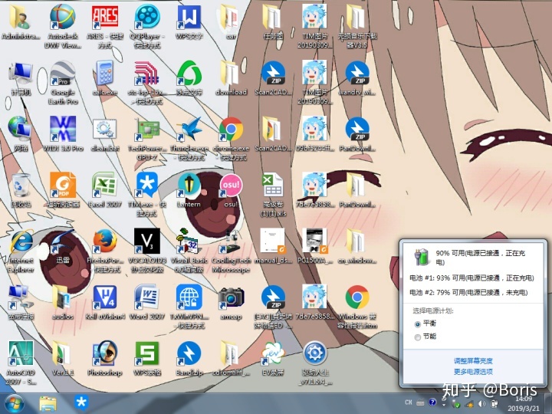Click the volume speaker tray icon
The image size is (552, 414).
pos(482,404)
